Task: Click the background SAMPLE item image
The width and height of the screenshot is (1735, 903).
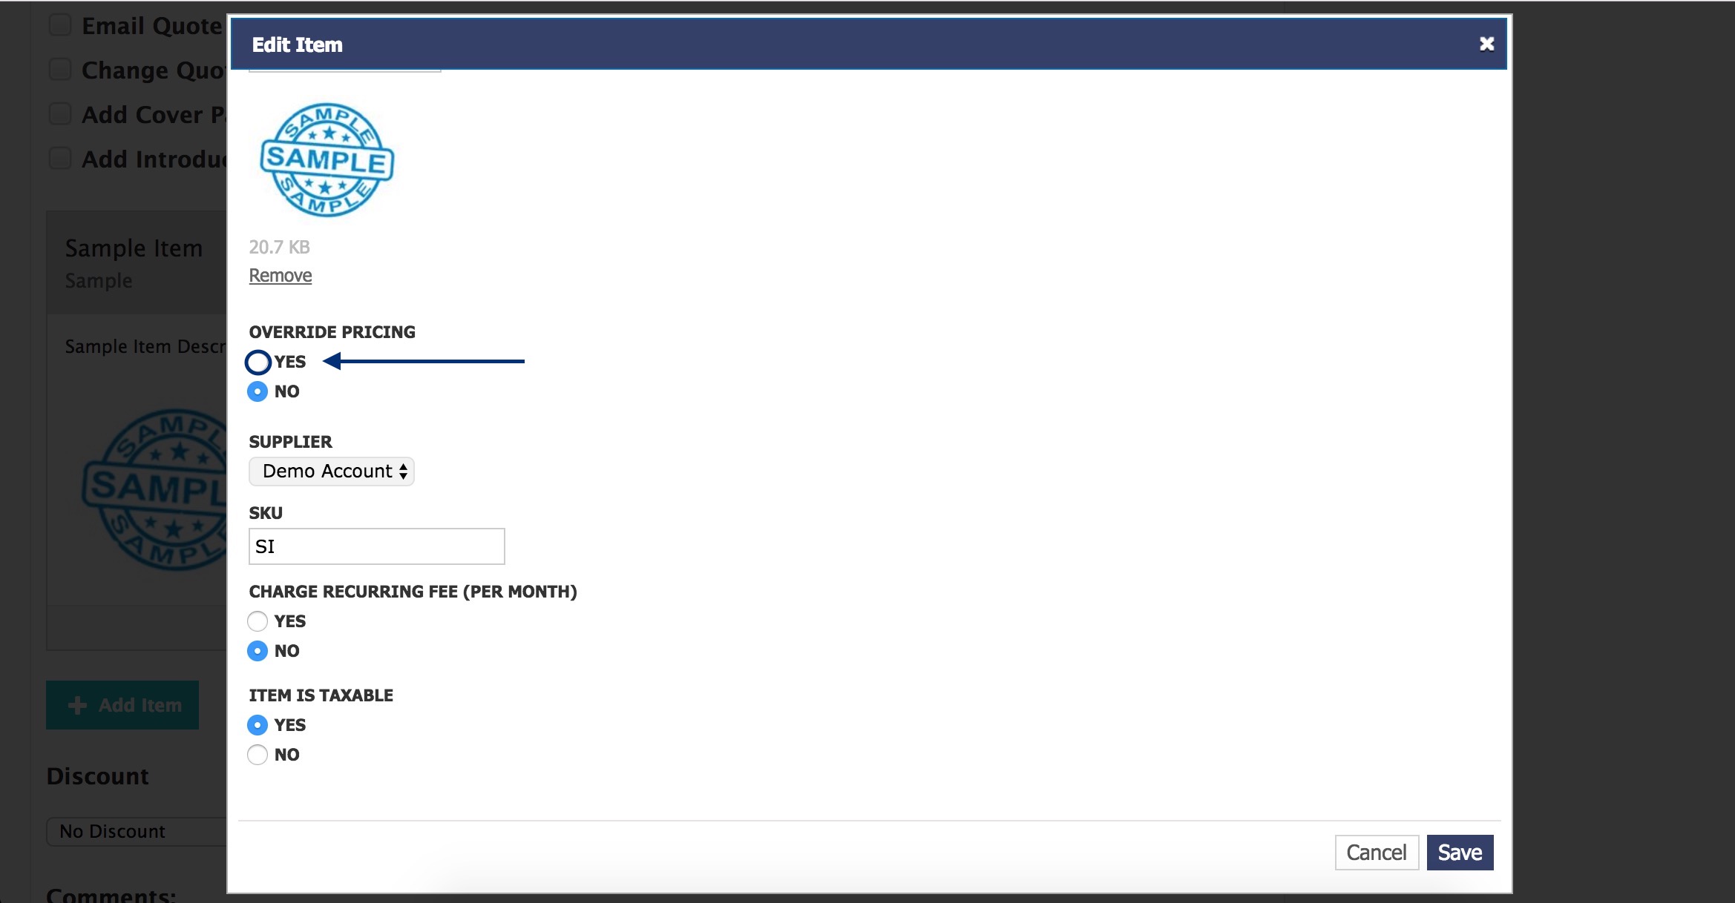Action: [154, 489]
